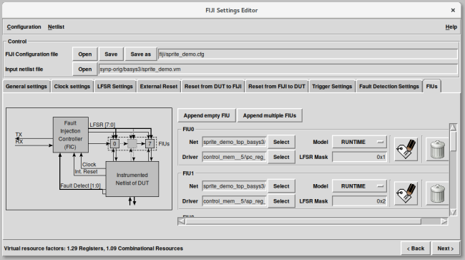The height and width of the screenshot is (260, 465).
Task: Proceed with the Next button
Action: point(446,249)
